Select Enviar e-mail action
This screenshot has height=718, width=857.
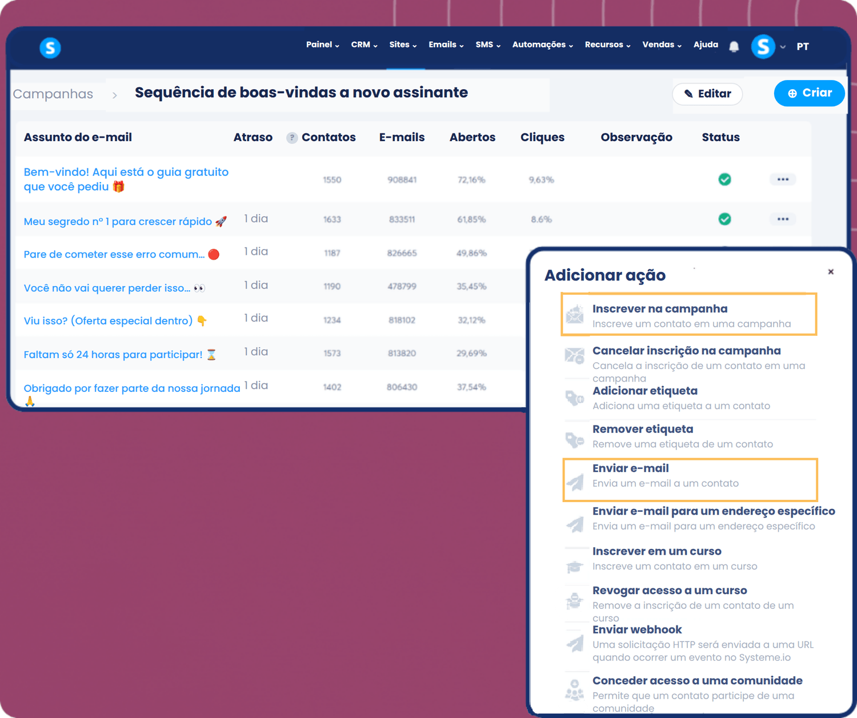click(x=690, y=480)
